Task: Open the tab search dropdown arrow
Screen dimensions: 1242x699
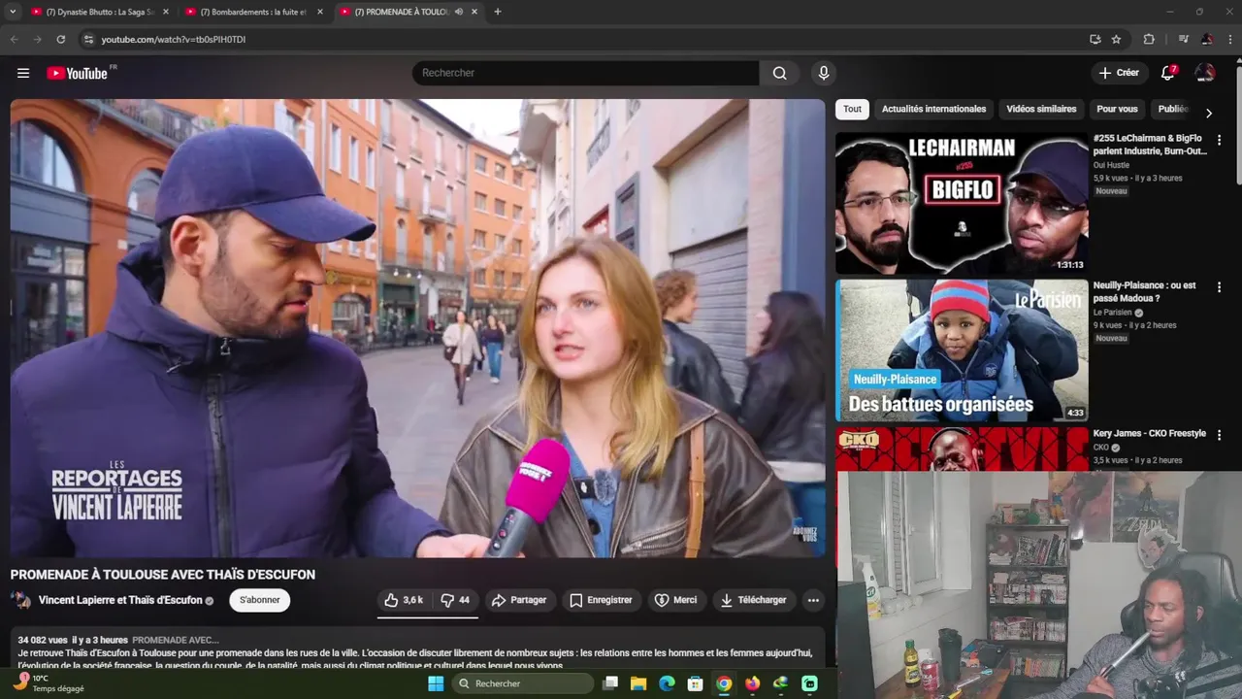Action: pyautogui.click(x=13, y=12)
